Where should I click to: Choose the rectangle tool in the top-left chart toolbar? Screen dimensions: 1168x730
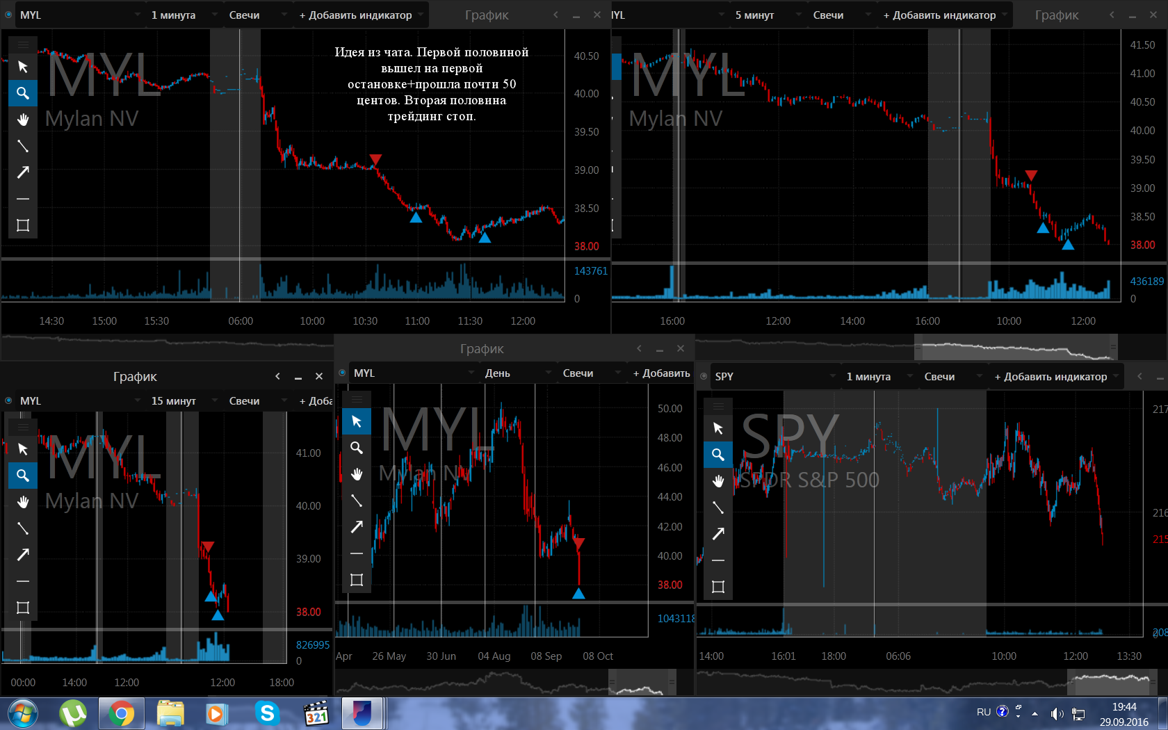(x=23, y=225)
